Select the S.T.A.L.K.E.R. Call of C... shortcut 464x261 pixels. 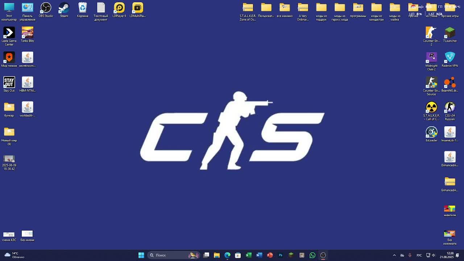point(431,111)
